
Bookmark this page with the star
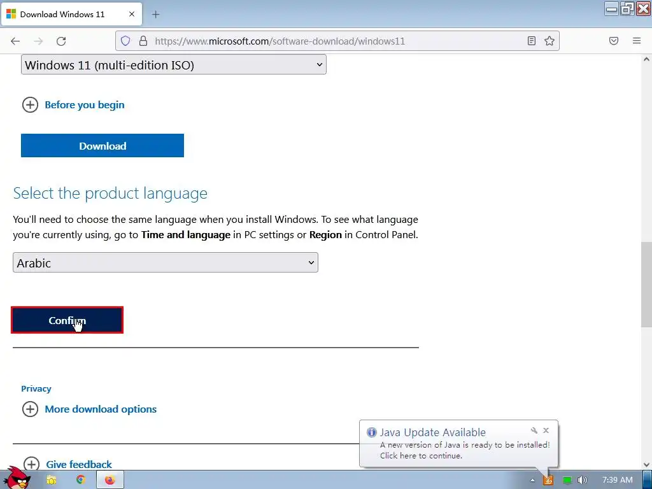point(549,41)
